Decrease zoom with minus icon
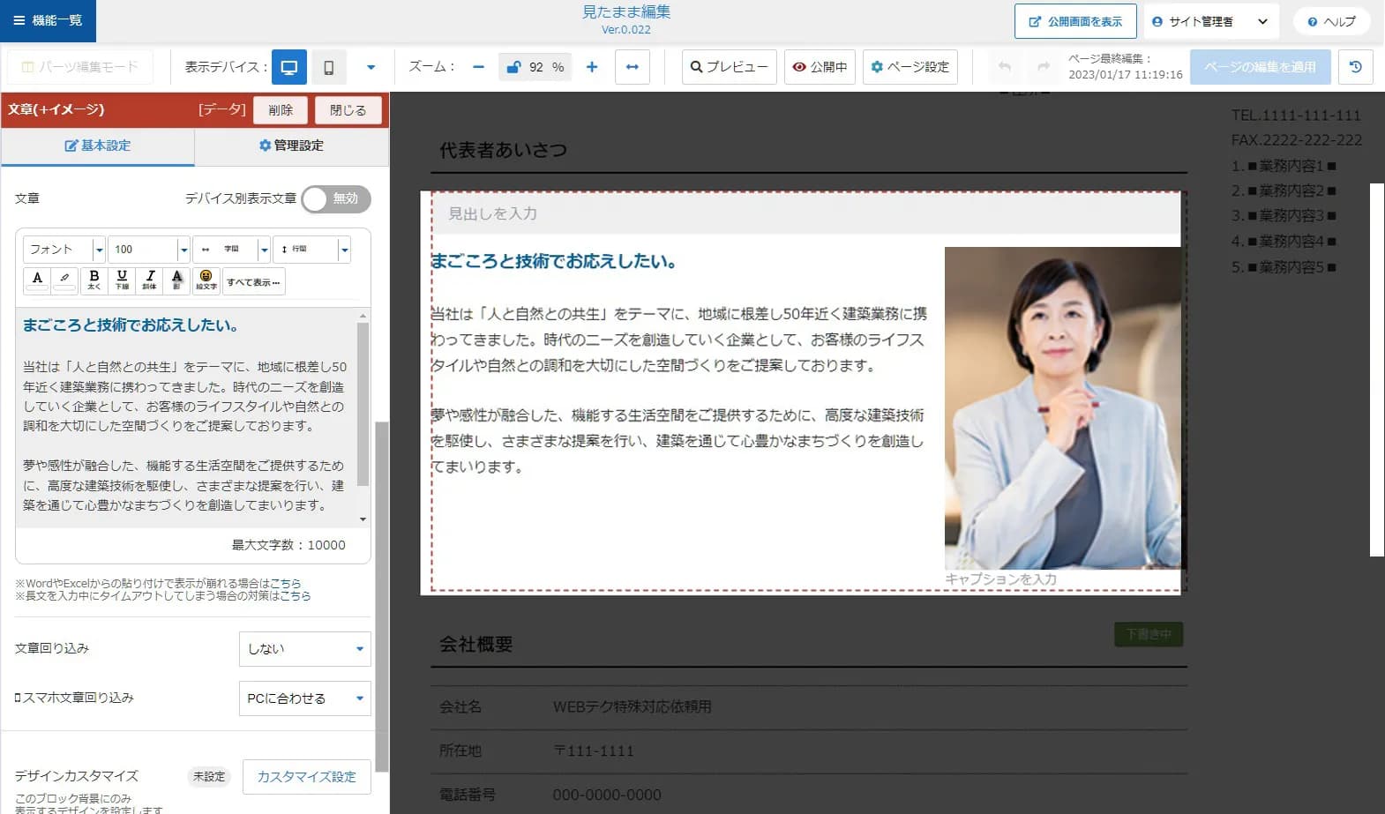1385x814 pixels. pos(478,67)
